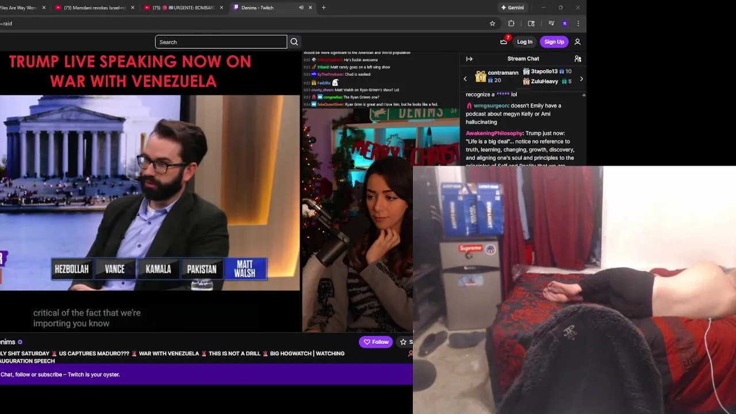Screen dimensions: 736x414
Task: Close the Files Are Way Wors tab
Action: [44, 7]
